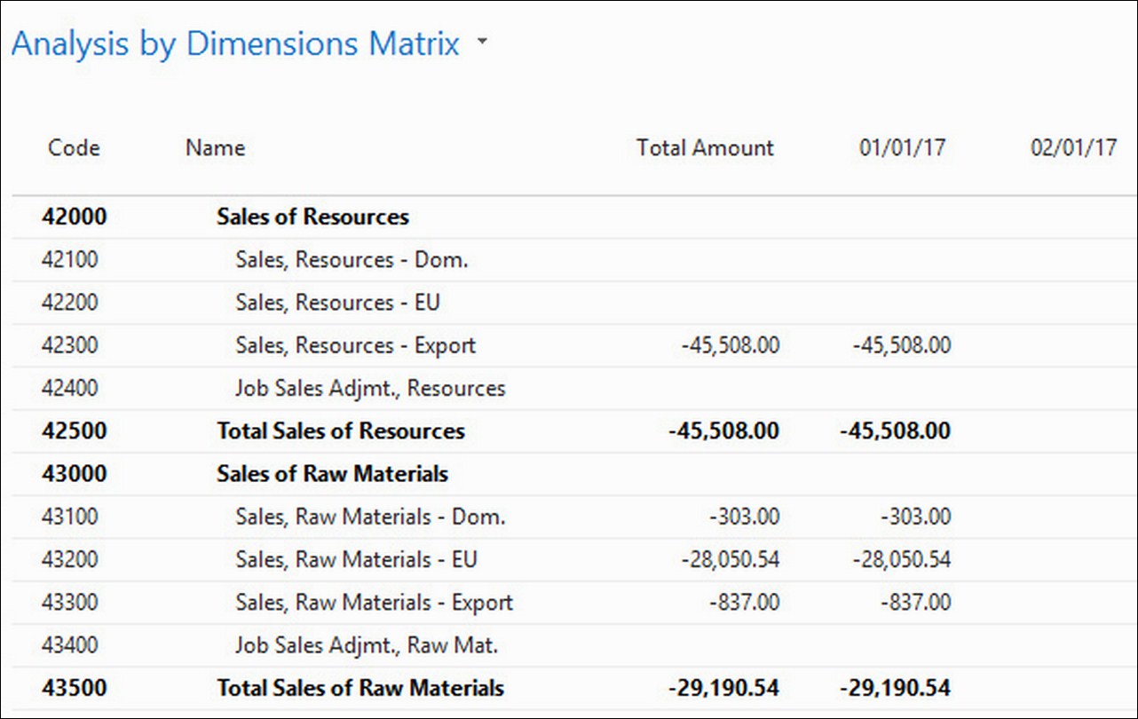Select Job Sales Adjmt., Raw Mat. name
Image resolution: width=1138 pixels, height=719 pixels.
[x=367, y=644]
